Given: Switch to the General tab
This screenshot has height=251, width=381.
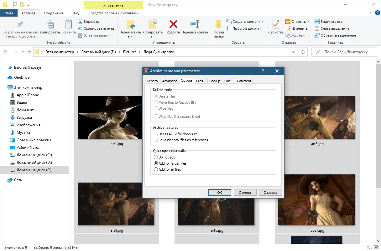Looking at the screenshot, I should 153,81.
